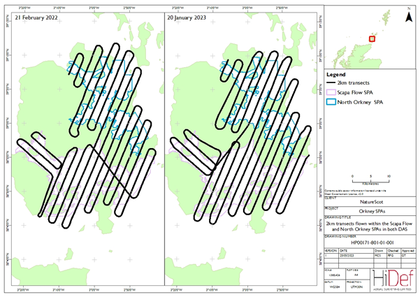Screen dimensions: 420x297
Task: Click the black 2km transects legend line
Action: coord(331,82)
